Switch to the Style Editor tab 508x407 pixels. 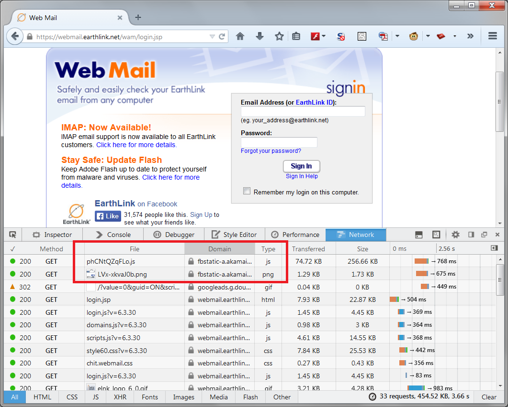click(x=235, y=235)
